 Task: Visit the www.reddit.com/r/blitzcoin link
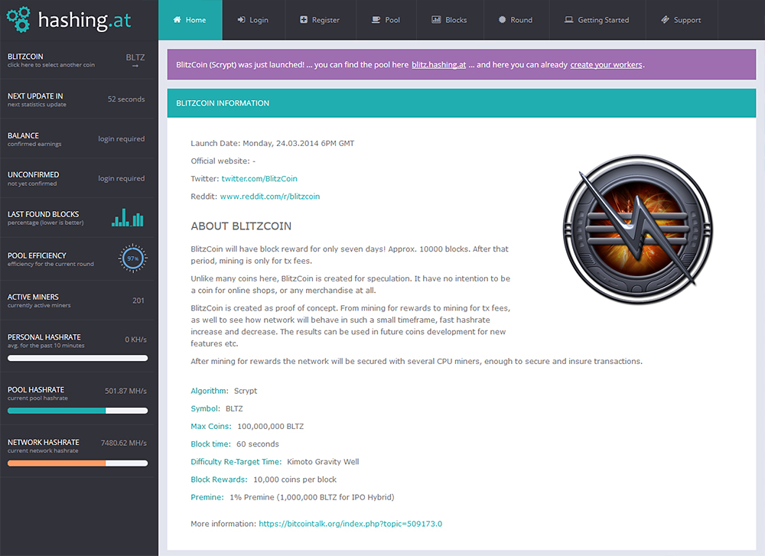pos(270,196)
